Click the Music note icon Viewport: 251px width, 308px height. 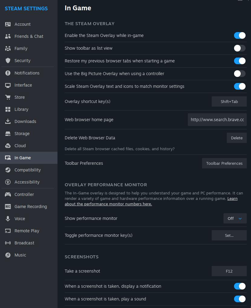click(x=8, y=255)
